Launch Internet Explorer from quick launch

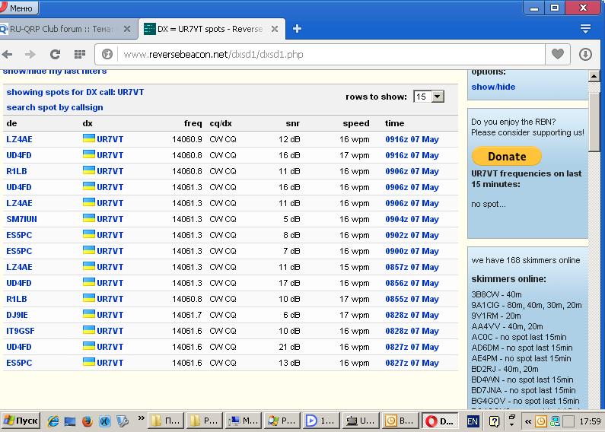pyautogui.click(x=53, y=421)
